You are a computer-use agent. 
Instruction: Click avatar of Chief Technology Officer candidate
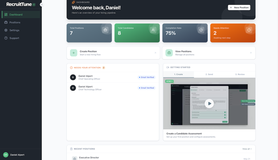tap(73, 88)
